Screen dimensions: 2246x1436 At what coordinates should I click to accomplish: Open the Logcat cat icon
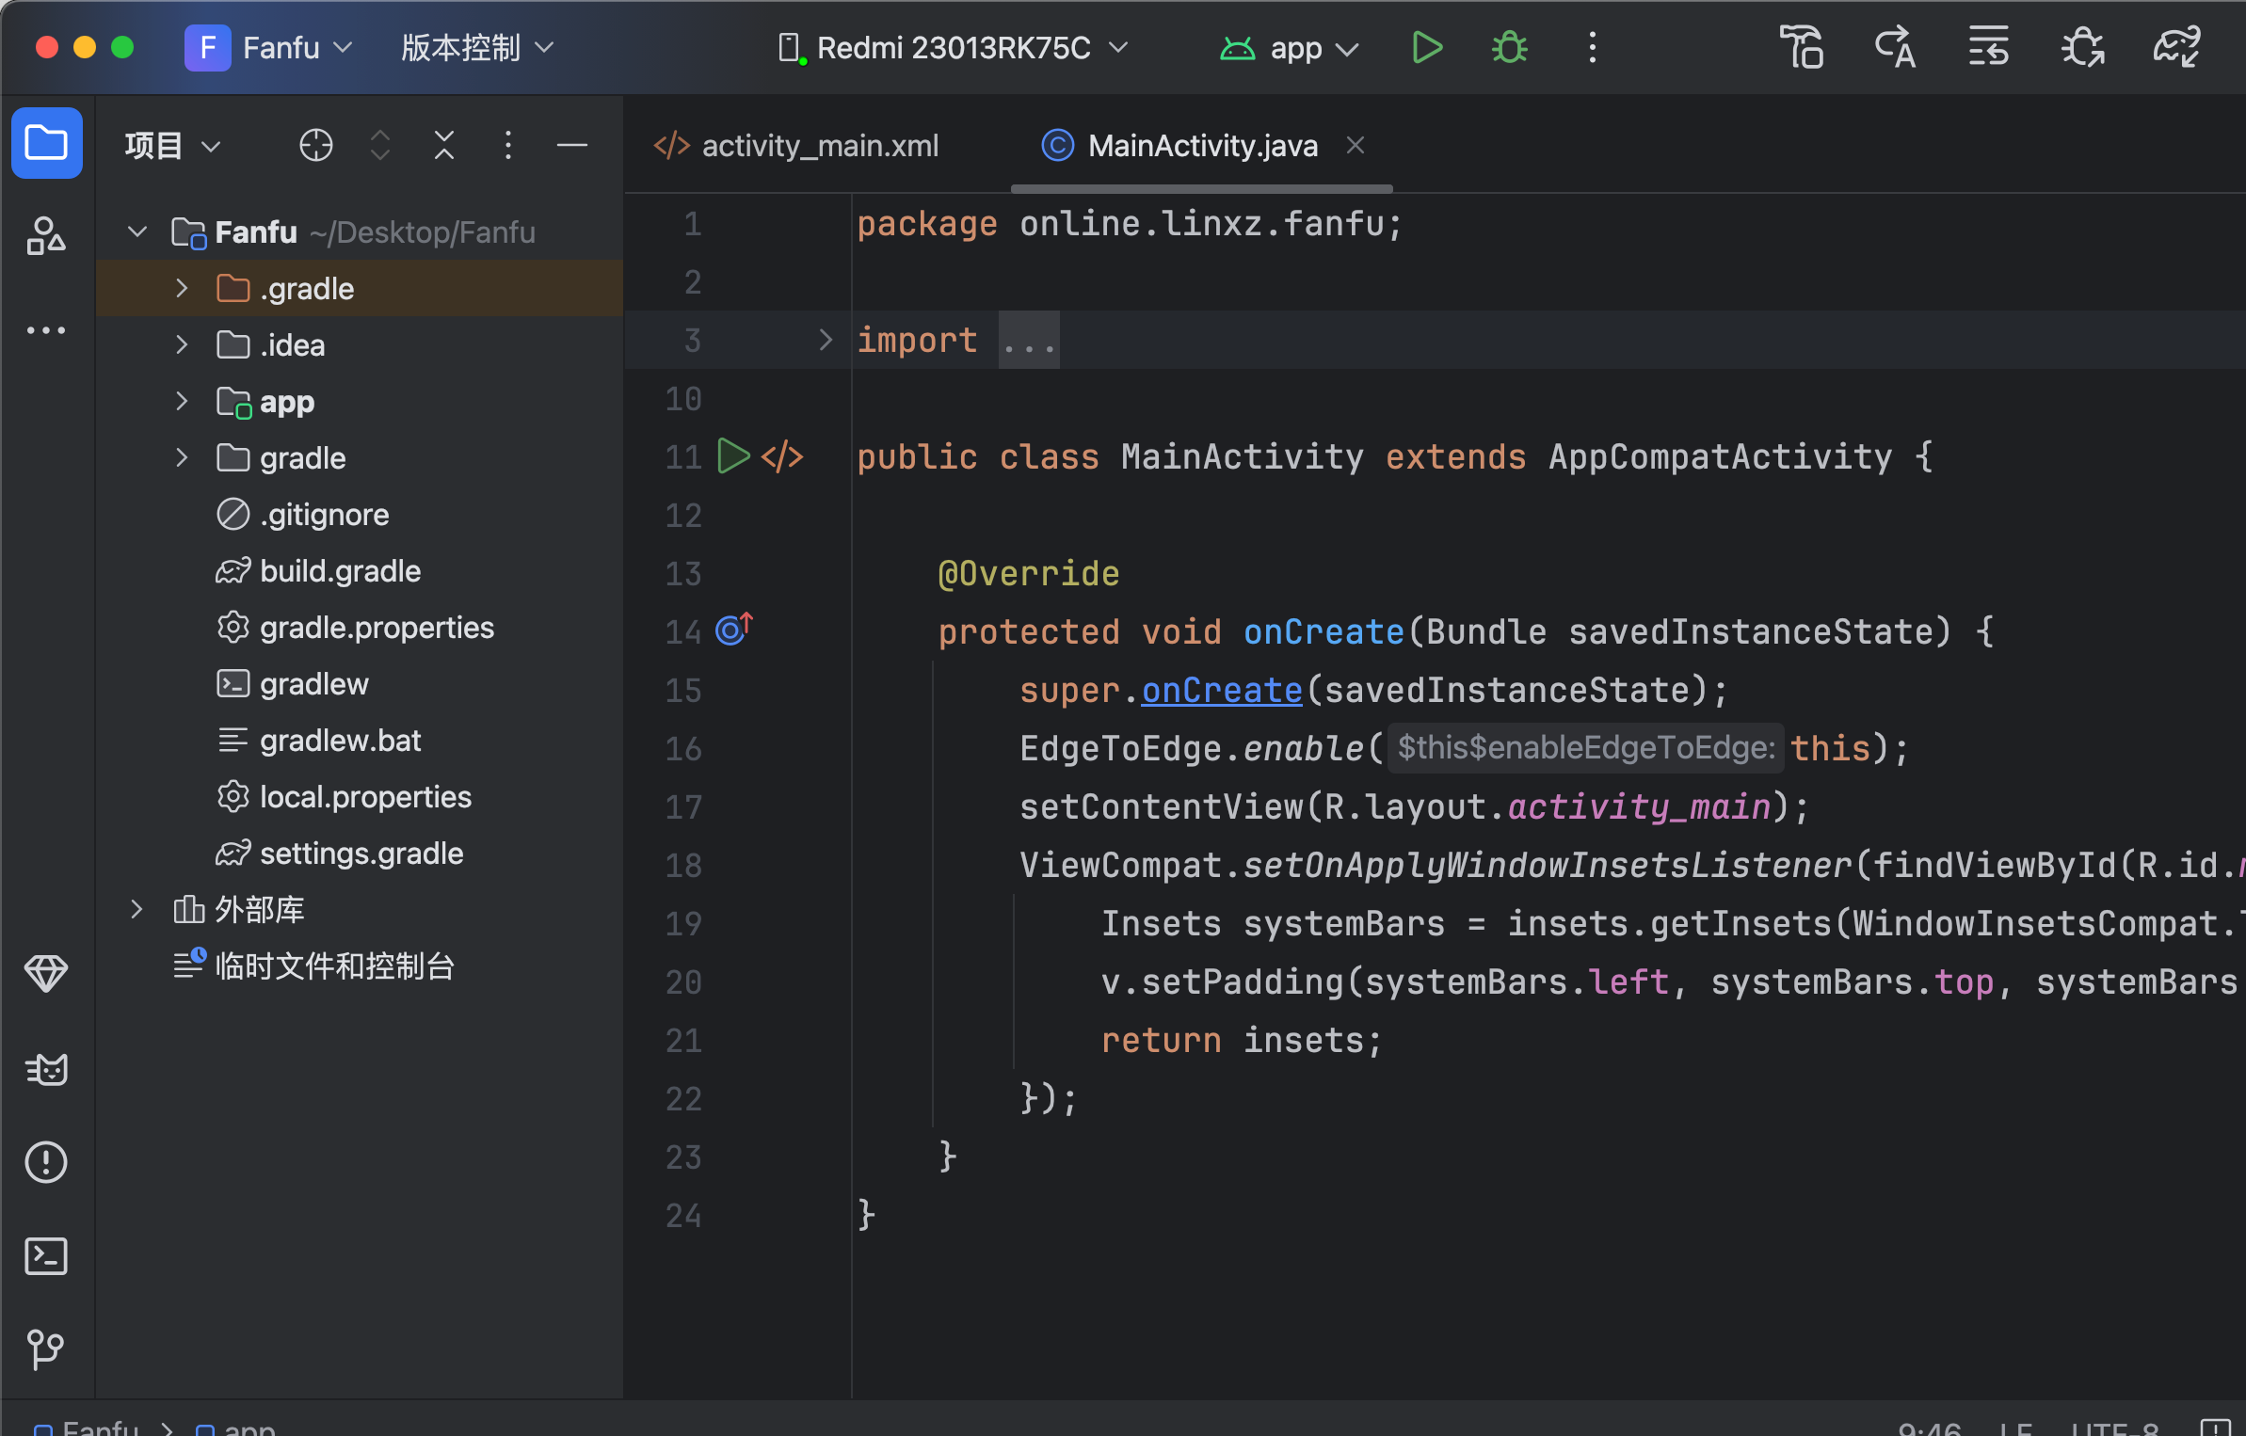(x=46, y=1069)
